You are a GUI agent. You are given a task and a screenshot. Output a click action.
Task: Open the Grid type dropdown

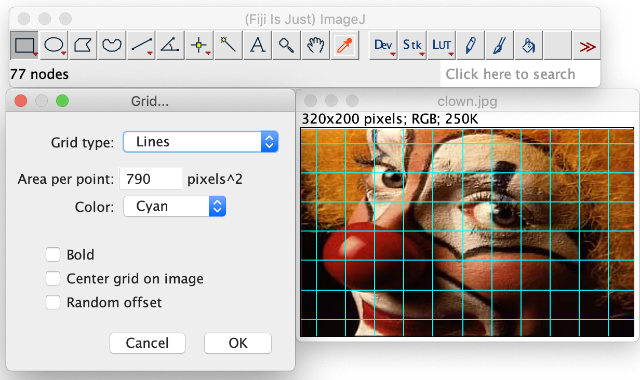pyautogui.click(x=201, y=142)
